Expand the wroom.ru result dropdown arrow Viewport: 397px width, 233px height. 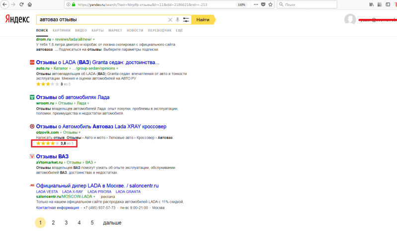pyautogui.click(x=88, y=103)
